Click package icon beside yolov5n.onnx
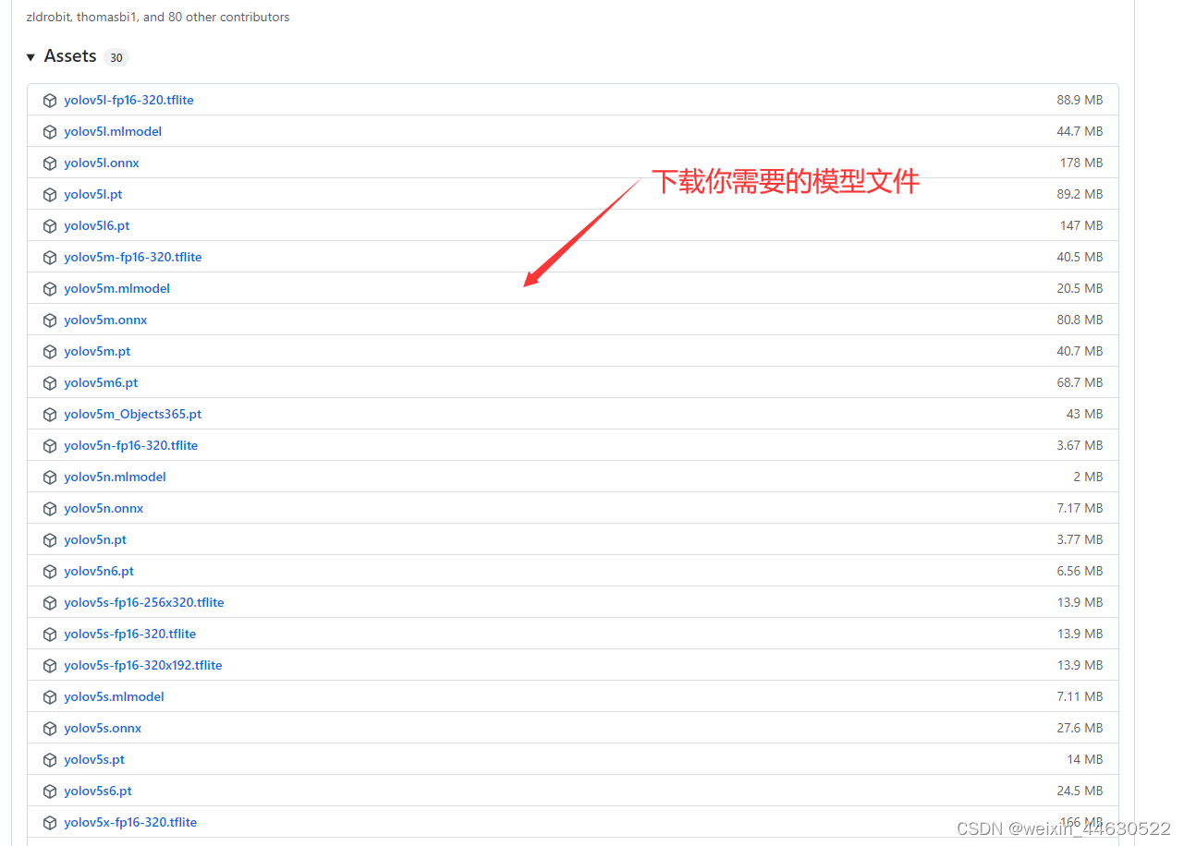Image resolution: width=1184 pixels, height=846 pixels. pos(50,508)
